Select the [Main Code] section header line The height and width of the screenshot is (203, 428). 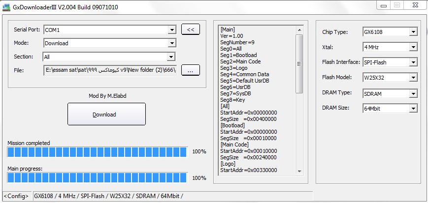point(234,145)
